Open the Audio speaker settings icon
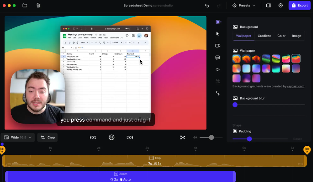This screenshot has width=313, height=182. pos(218,69)
